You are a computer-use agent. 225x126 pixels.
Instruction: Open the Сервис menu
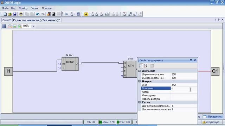coord(35,8)
